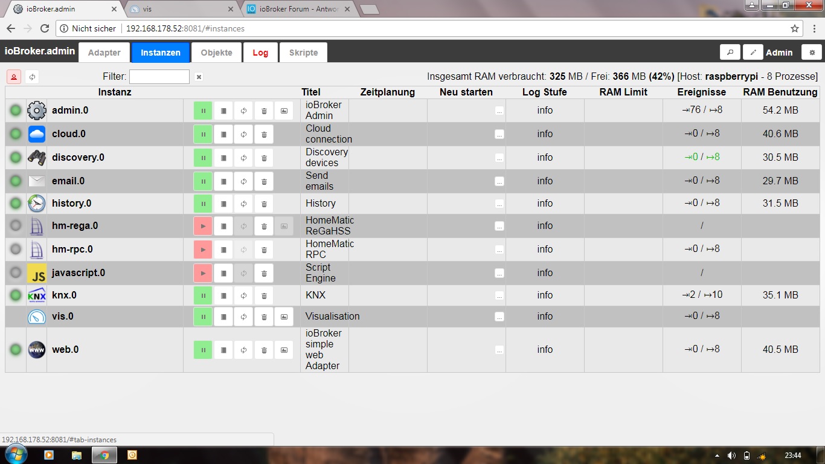Screen dimensions: 825x464
Task: Edit restart schedule of javascript.0
Action: pos(499,273)
